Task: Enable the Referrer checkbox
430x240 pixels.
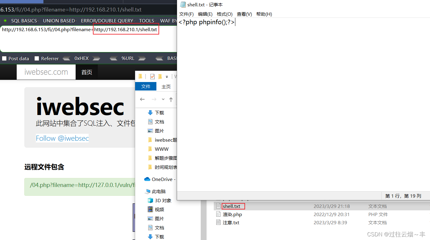Action: point(37,58)
